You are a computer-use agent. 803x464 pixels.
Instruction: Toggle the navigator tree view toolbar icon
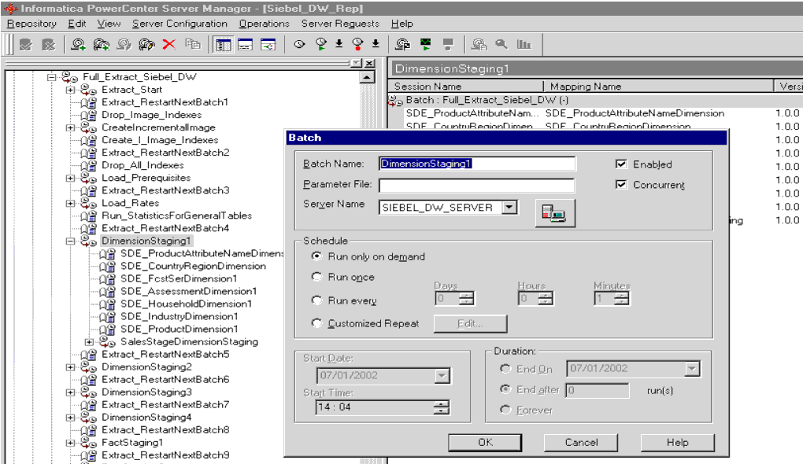pos(223,45)
